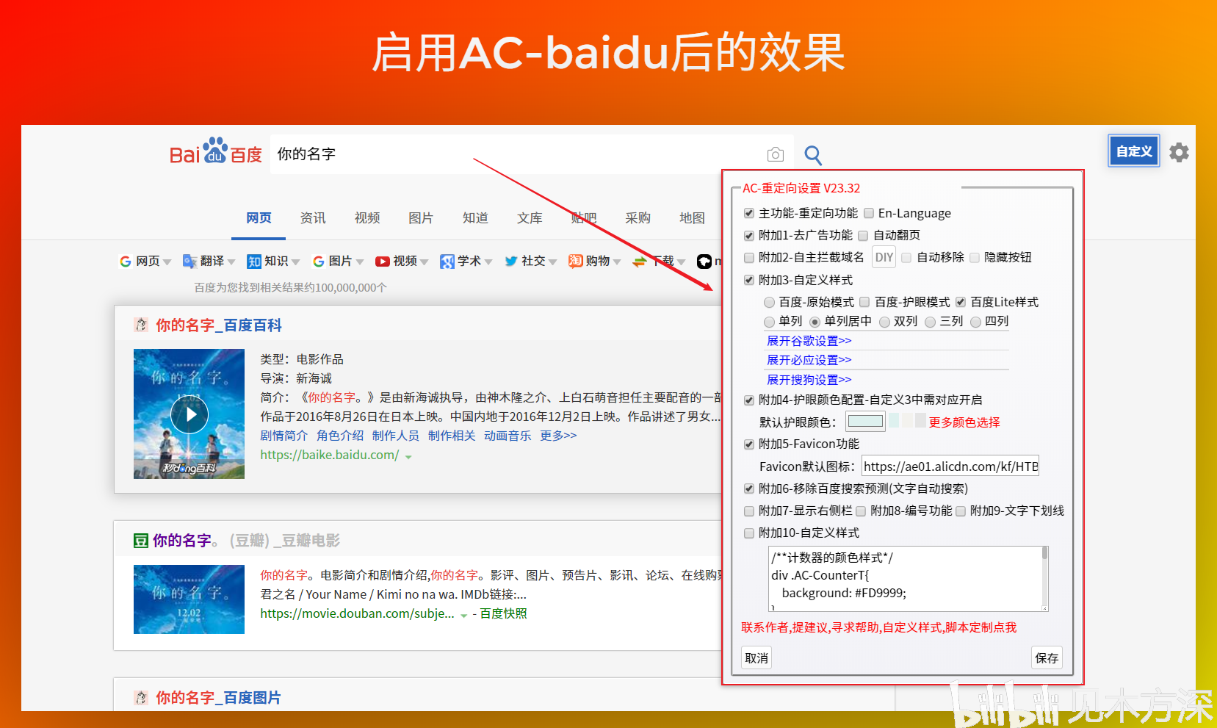The height and width of the screenshot is (728, 1217).
Task: Click the 自定义 button
Action: [x=1134, y=151]
